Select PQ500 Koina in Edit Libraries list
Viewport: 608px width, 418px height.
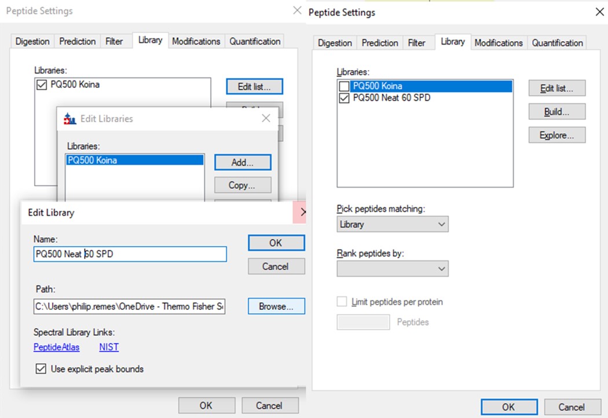pyautogui.click(x=134, y=160)
